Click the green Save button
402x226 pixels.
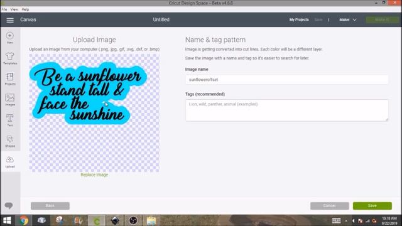click(x=372, y=206)
